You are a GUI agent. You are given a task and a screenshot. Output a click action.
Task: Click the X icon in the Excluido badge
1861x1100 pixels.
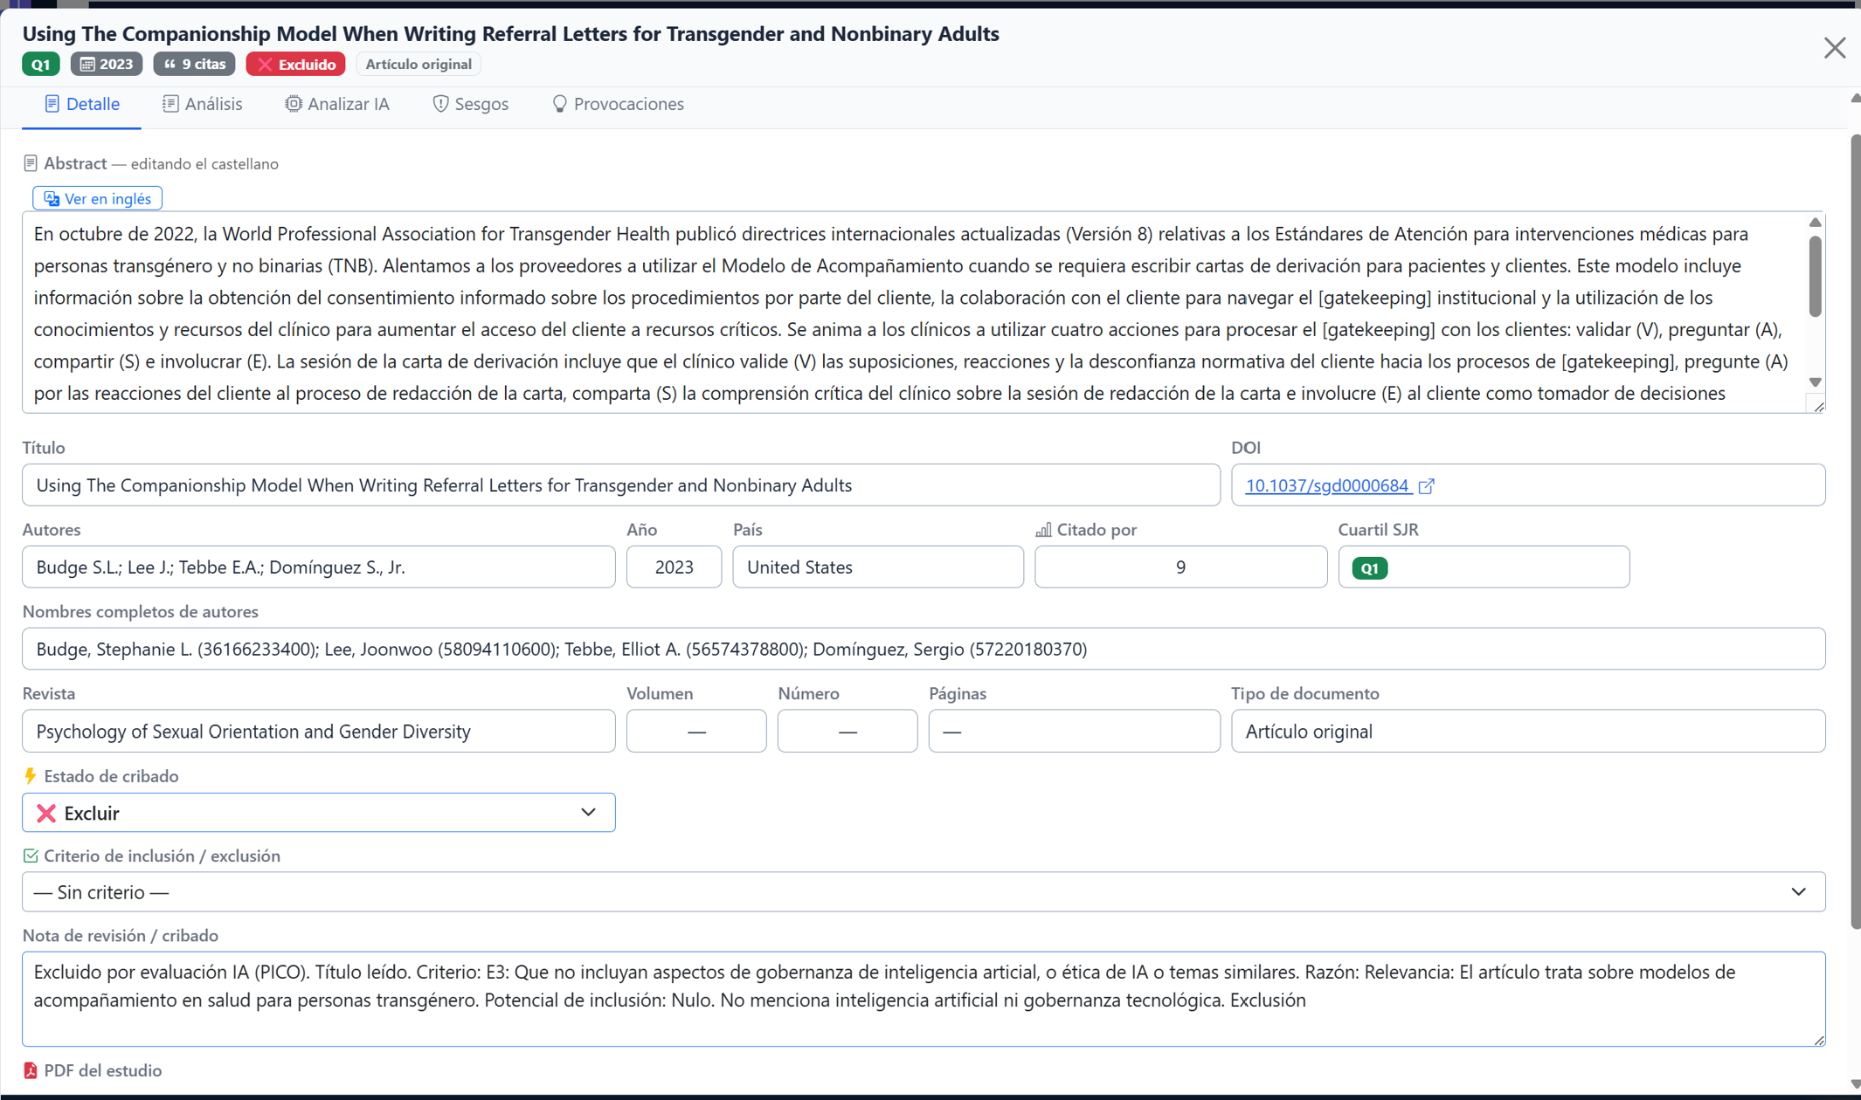click(x=265, y=65)
